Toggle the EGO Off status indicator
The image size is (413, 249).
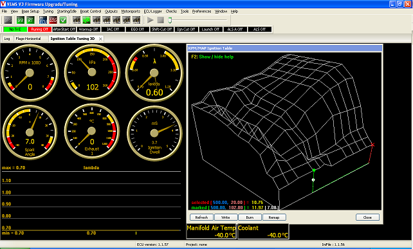click(138, 29)
